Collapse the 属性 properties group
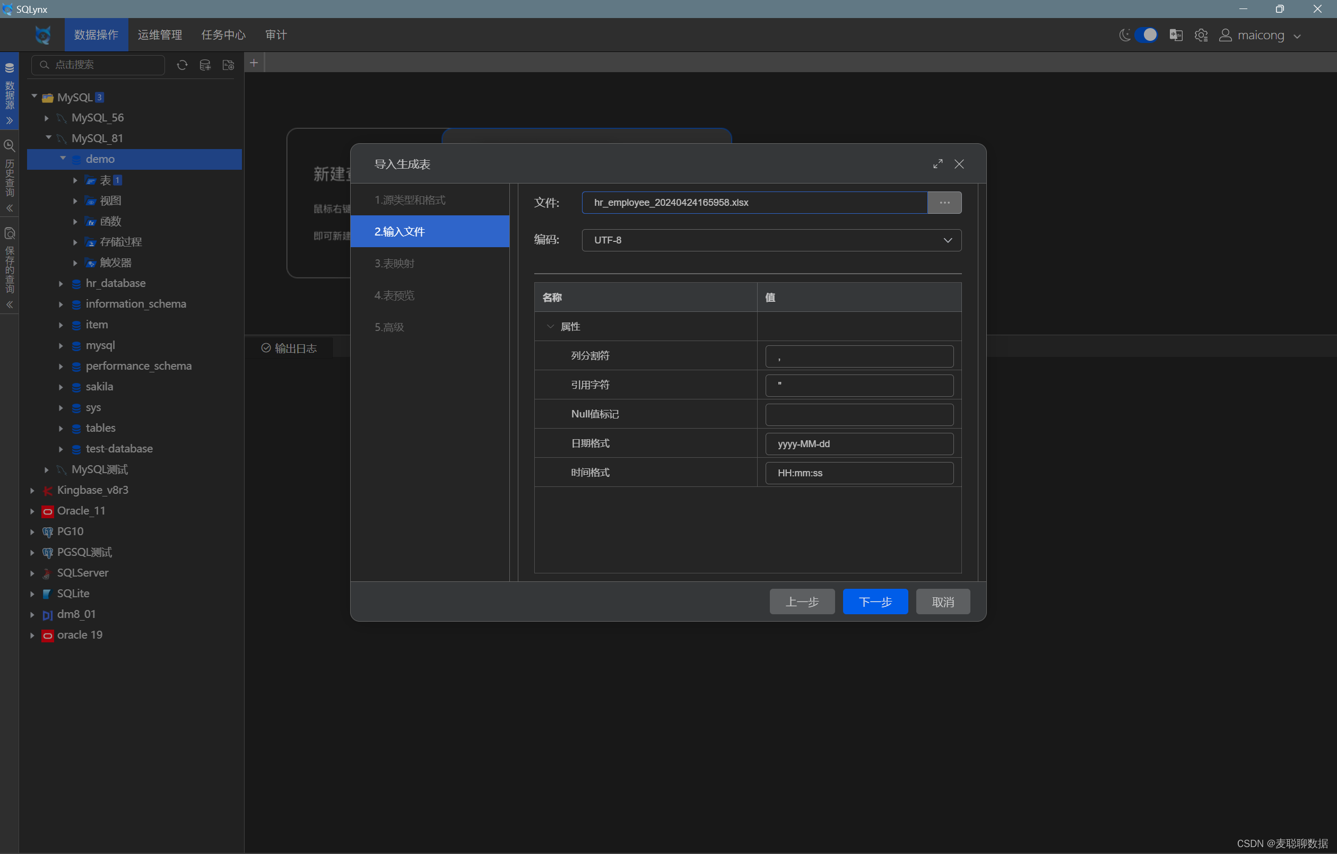 click(x=550, y=327)
